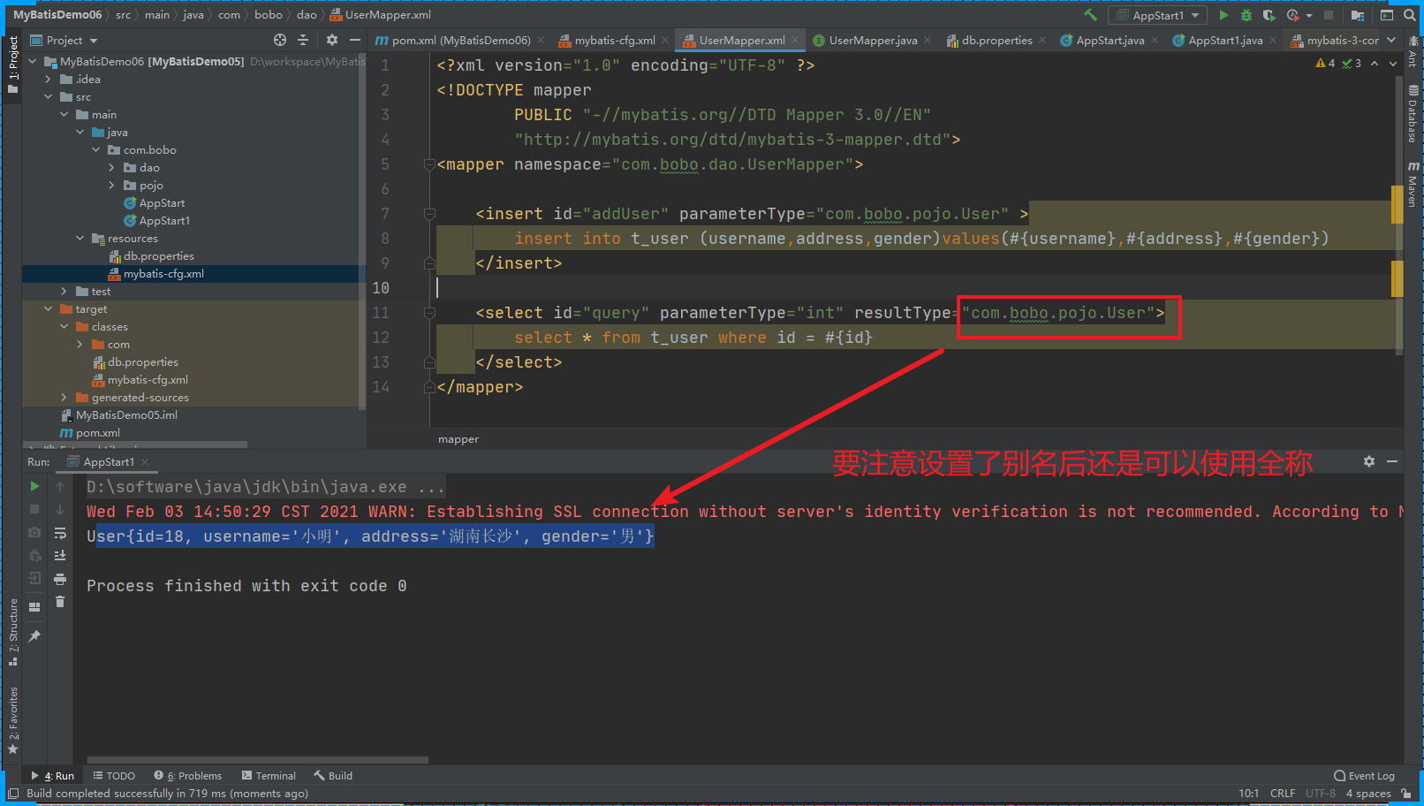Open the Problems tool window
Viewport: 1424px width, 806px height.
pos(187,776)
